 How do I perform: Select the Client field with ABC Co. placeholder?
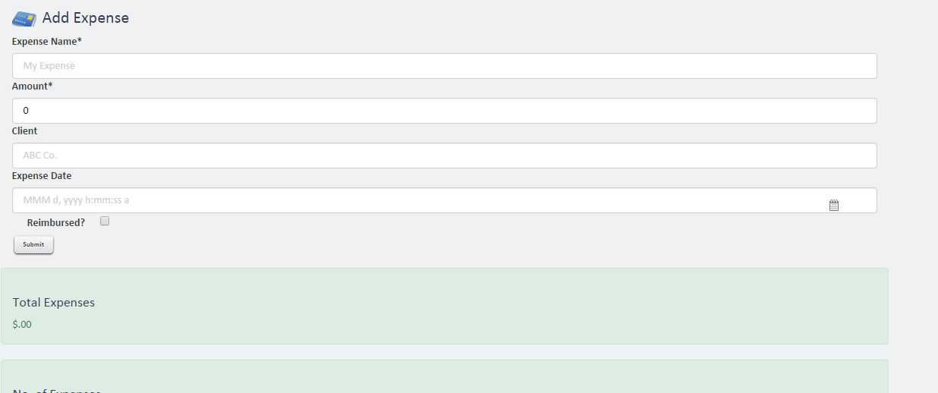(x=444, y=156)
